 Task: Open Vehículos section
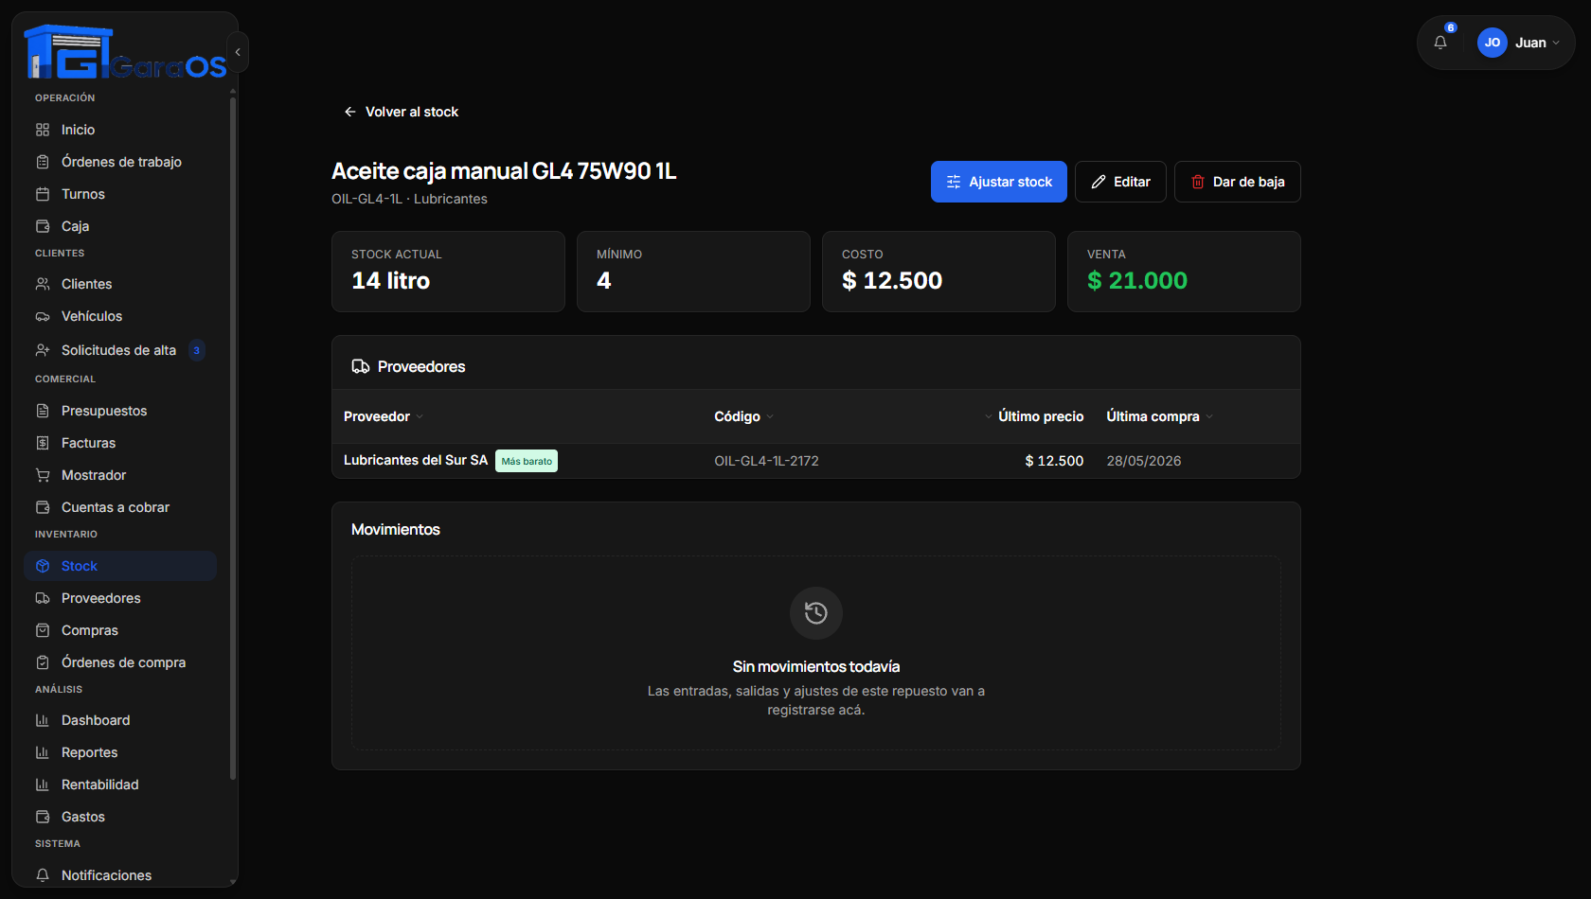click(120, 316)
